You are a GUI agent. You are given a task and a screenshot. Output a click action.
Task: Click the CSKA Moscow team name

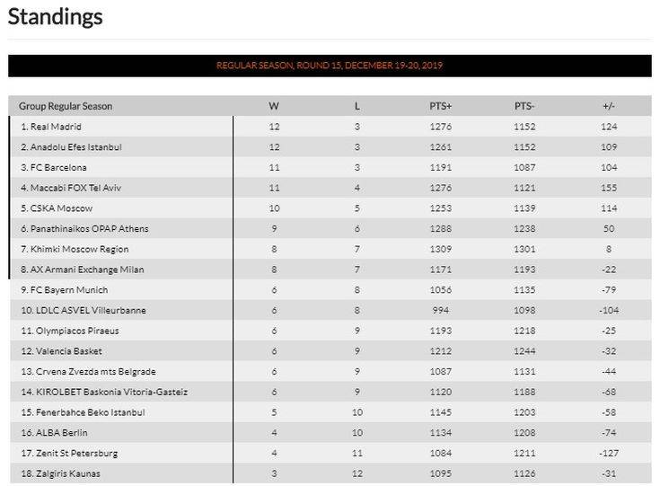(x=61, y=208)
